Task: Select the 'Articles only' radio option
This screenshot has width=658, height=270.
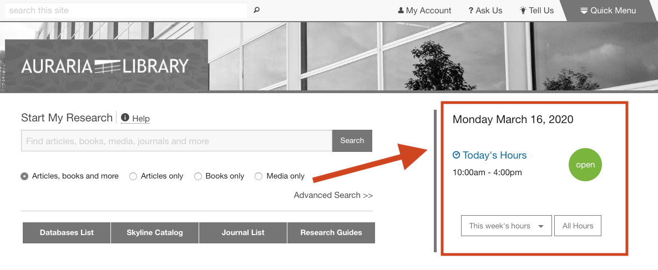Action: point(133,176)
